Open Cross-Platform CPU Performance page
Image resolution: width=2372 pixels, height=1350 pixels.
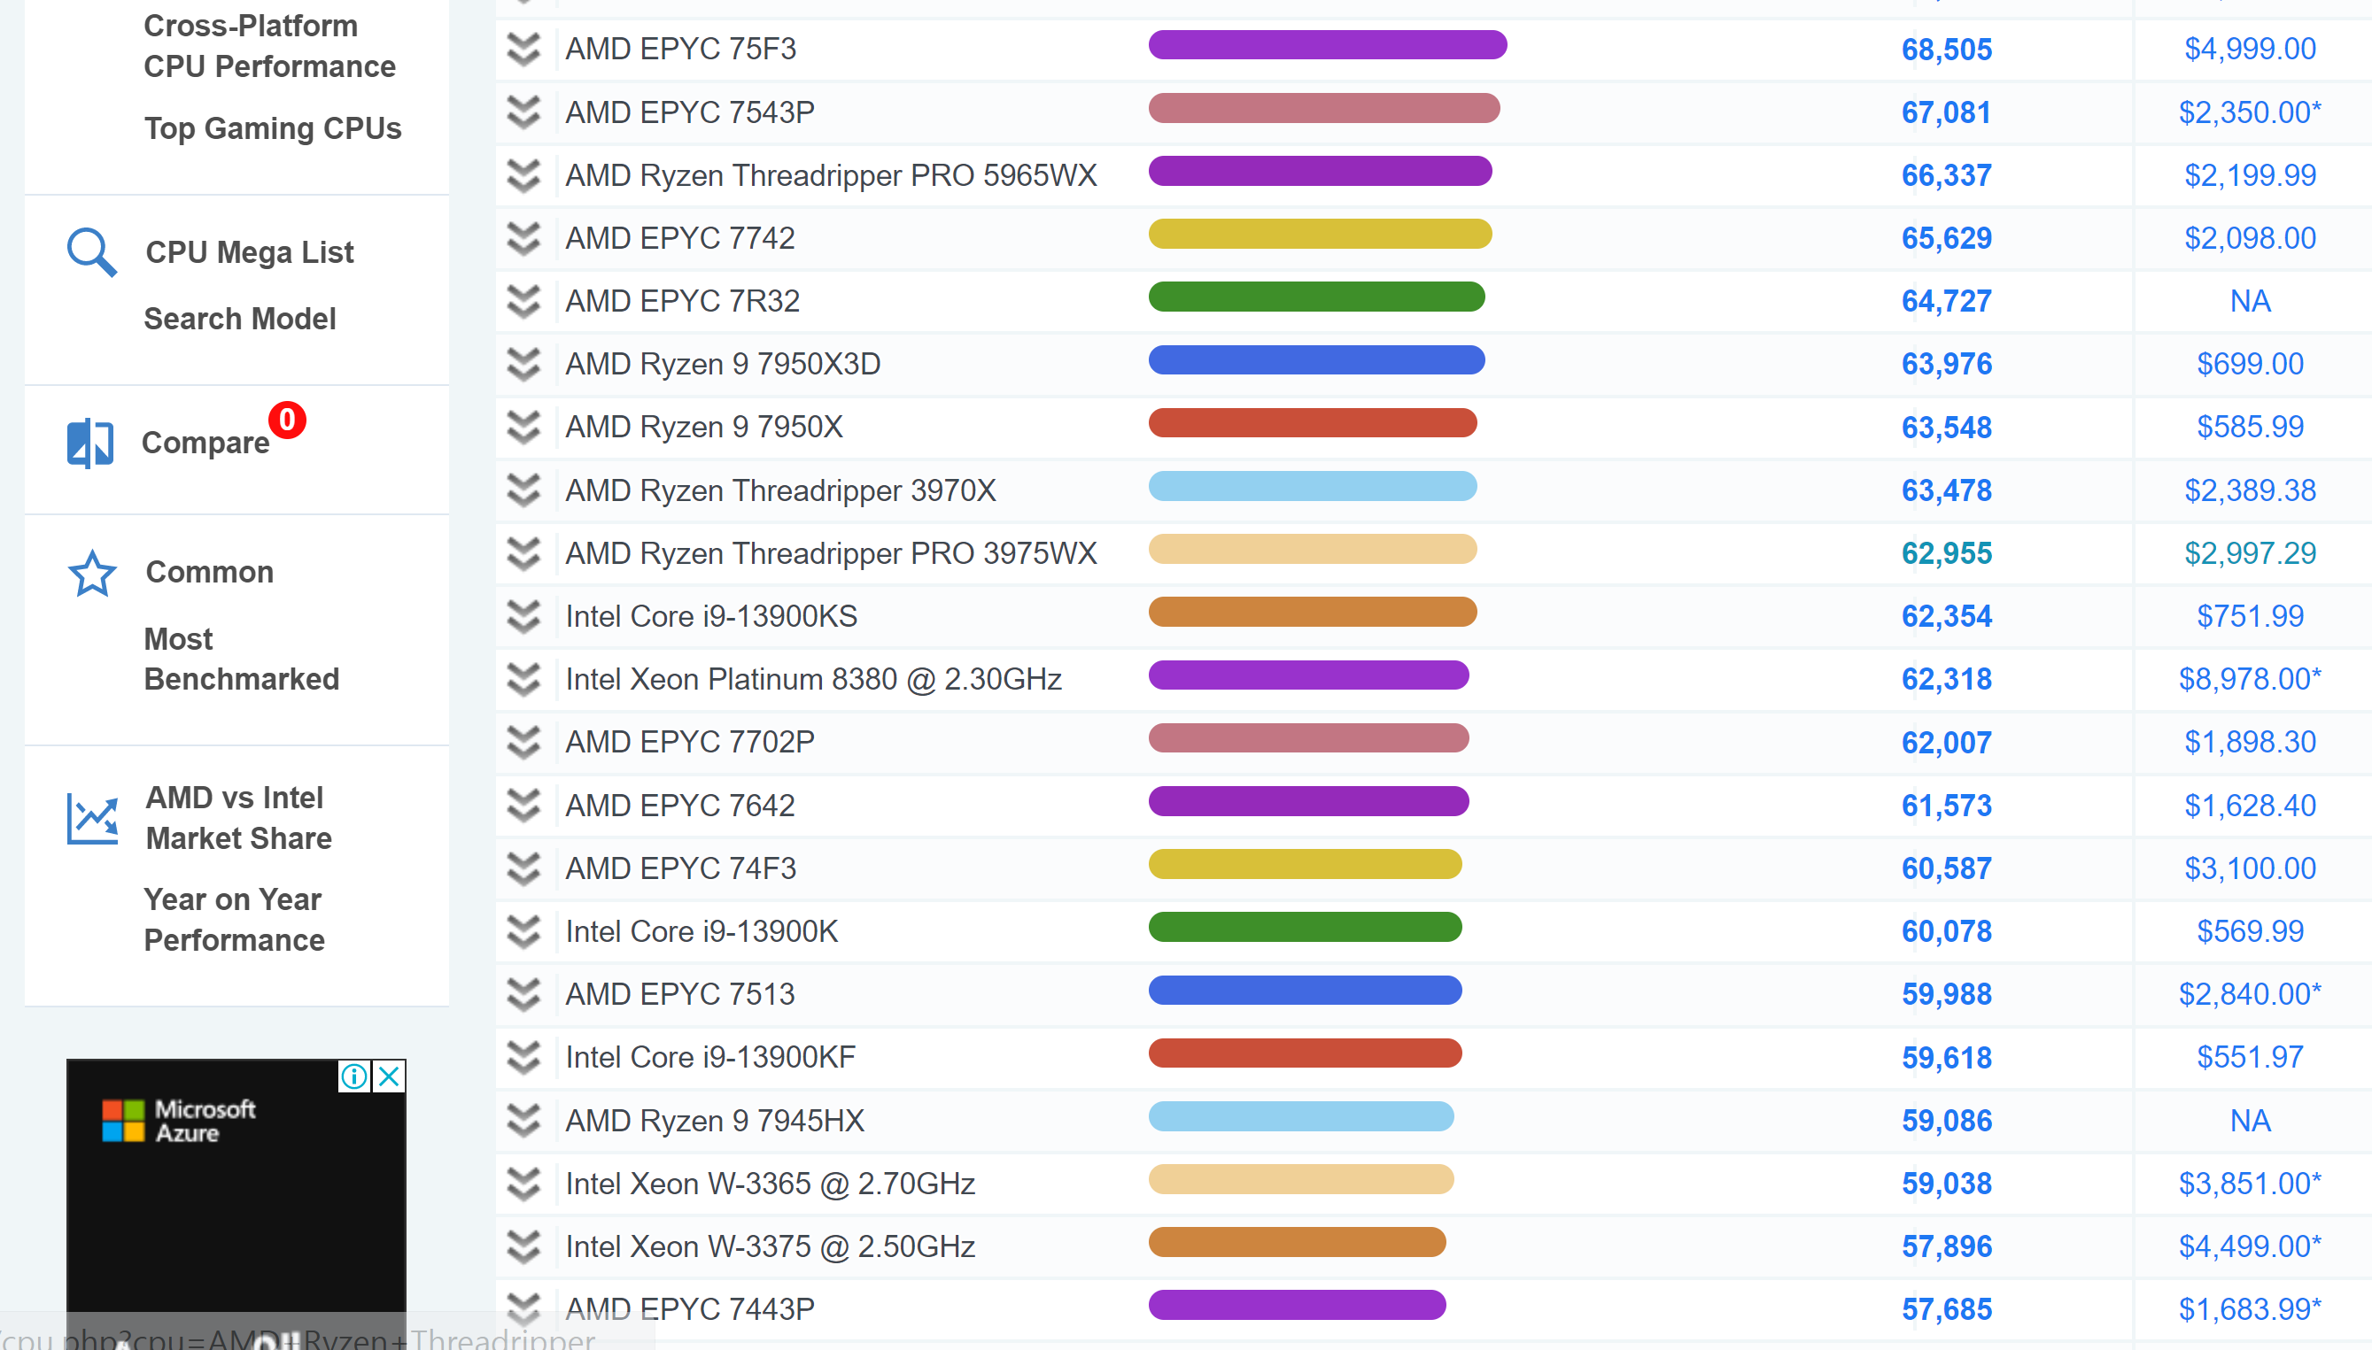pos(270,46)
